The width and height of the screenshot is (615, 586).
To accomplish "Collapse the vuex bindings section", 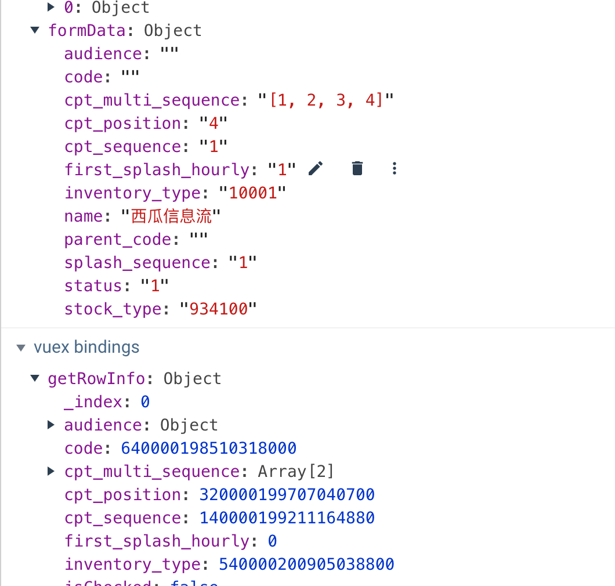I will pos(21,348).
